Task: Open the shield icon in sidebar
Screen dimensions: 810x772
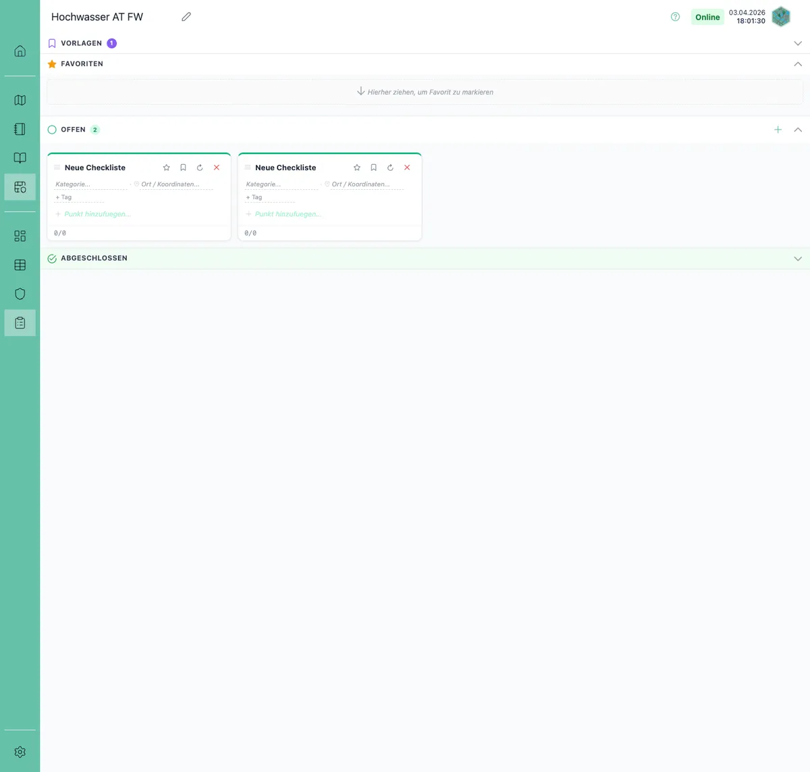Action: [x=20, y=294]
